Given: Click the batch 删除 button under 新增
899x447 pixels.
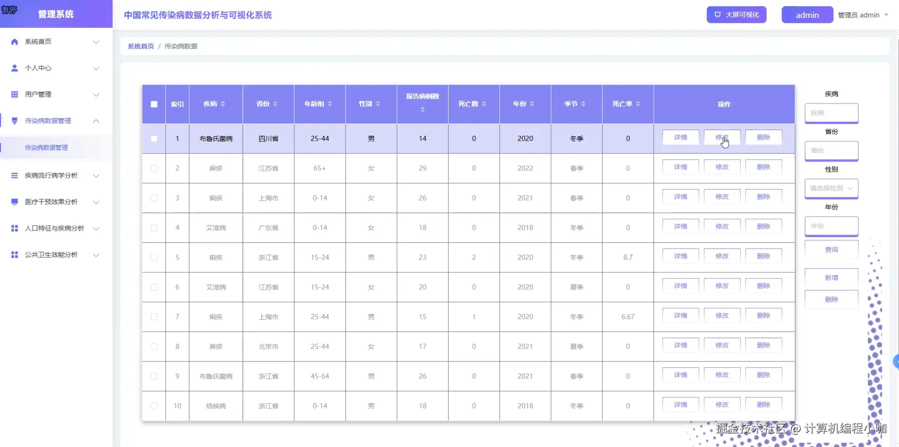Looking at the screenshot, I should coord(831,299).
